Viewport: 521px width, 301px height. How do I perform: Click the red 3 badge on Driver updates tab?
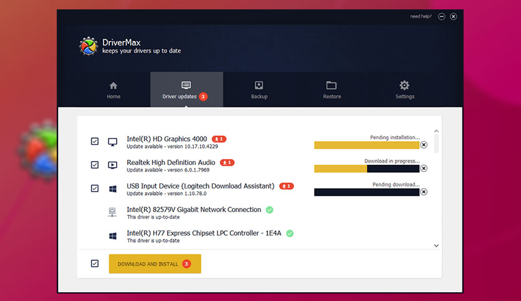pos(203,96)
